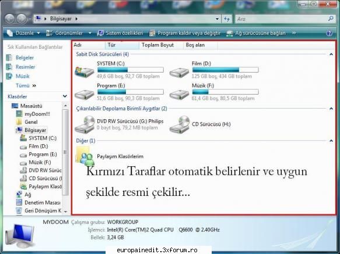Image resolution: width=340 pixels, height=254 pixels.
Task: Select DVD RW Sürücüsü in the folder tree
Action: coord(45,170)
